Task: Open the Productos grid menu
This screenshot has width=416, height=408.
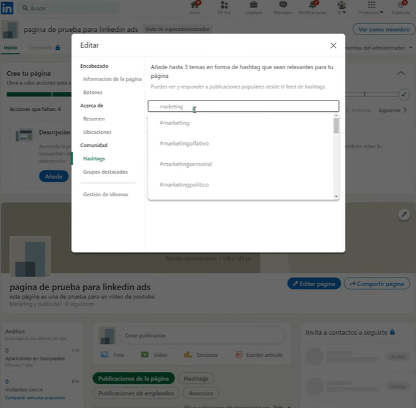Action: point(371,8)
